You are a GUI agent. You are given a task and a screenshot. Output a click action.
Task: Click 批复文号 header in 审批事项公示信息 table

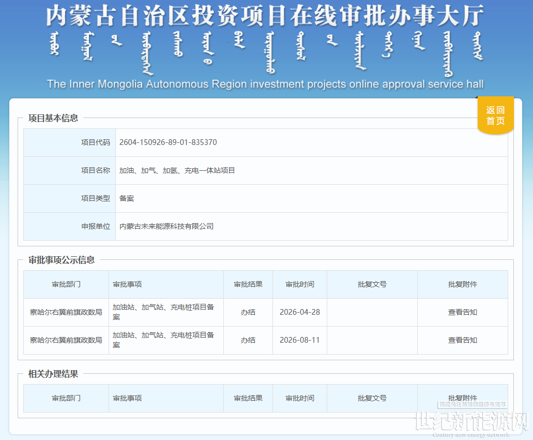click(x=372, y=284)
